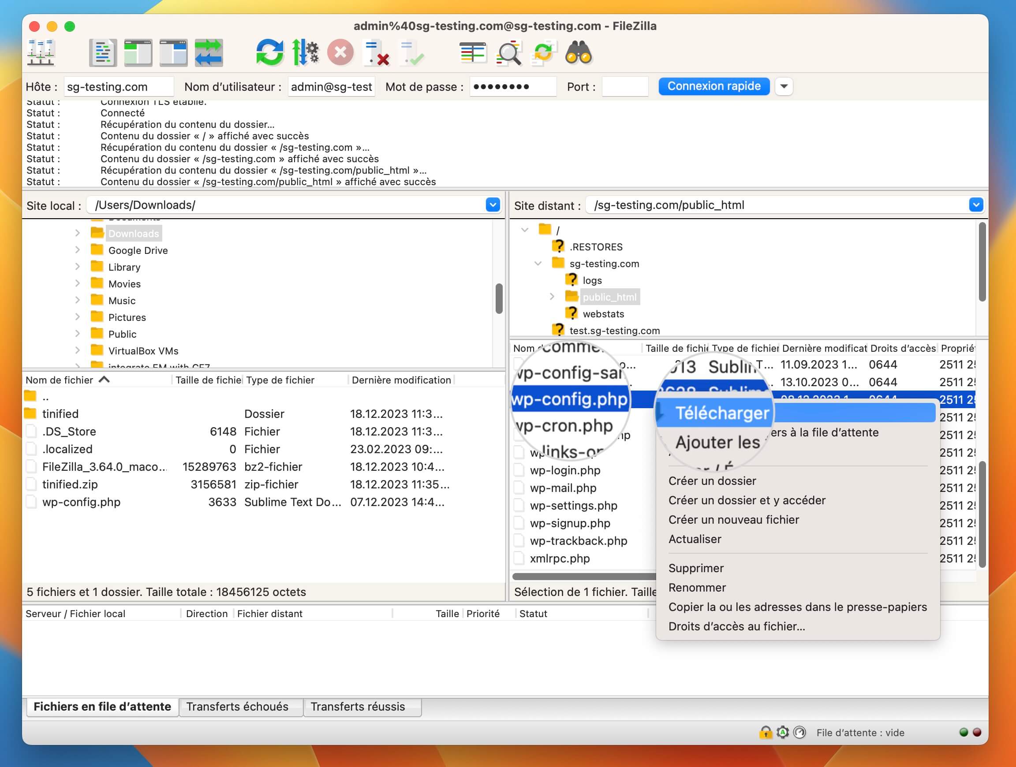
Task: Click the Mot de passe input field
Action: click(x=512, y=86)
